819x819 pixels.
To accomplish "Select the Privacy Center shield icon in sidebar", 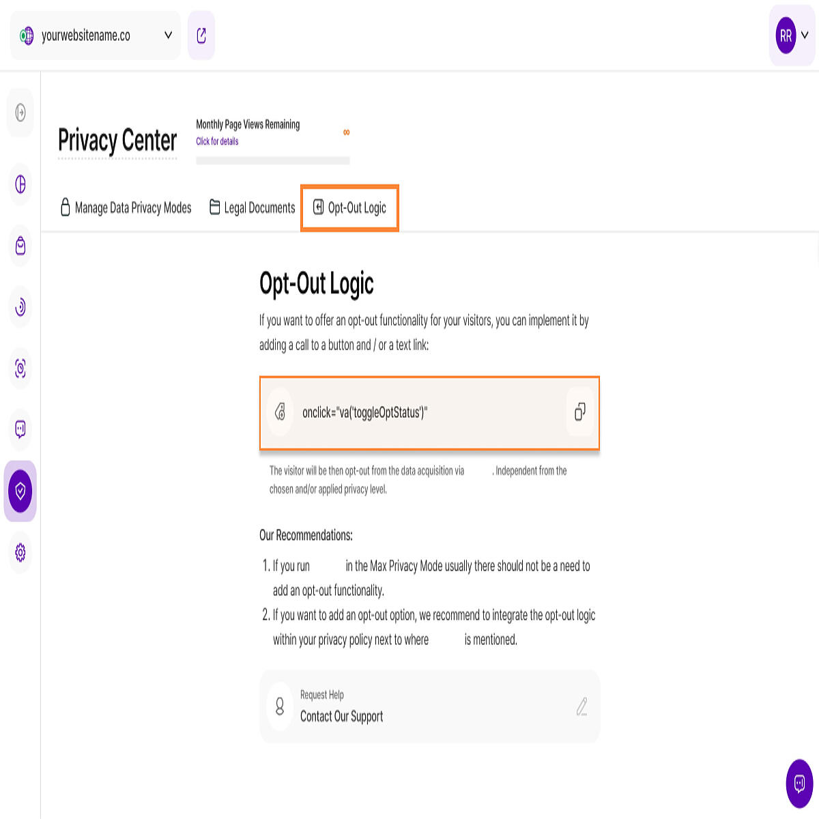I will click(x=20, y=491).
